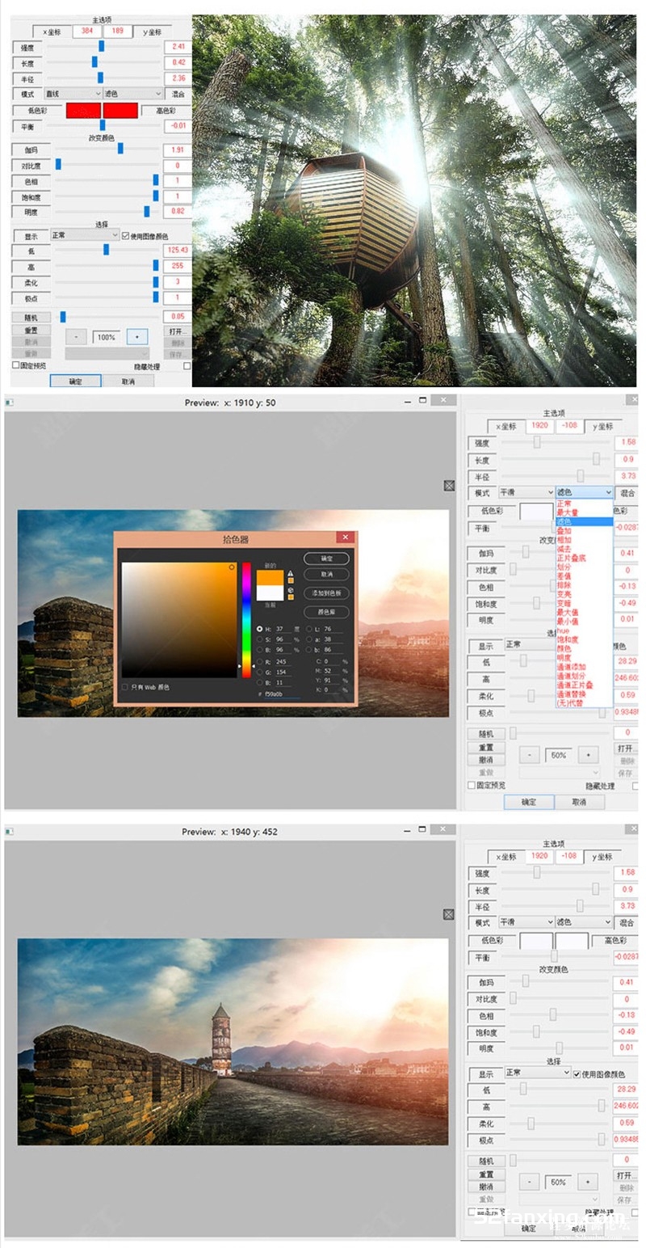Viewport: 646px width, 1248px height.
Task: Choose 变亮 in the blend mode list
Action: 584,594
